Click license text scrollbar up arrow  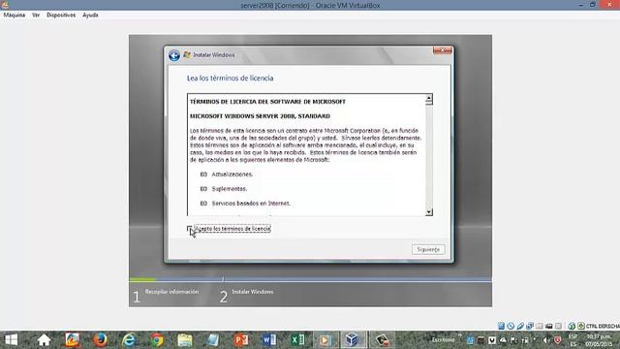coord(429,98)
